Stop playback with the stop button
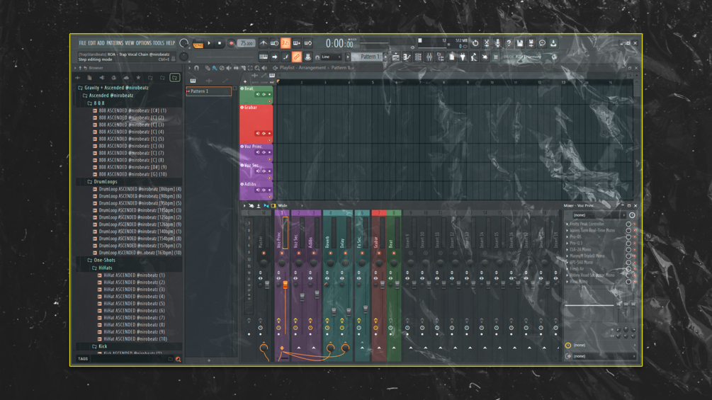Screen dimensions: 712x400 tap(220, 43)
